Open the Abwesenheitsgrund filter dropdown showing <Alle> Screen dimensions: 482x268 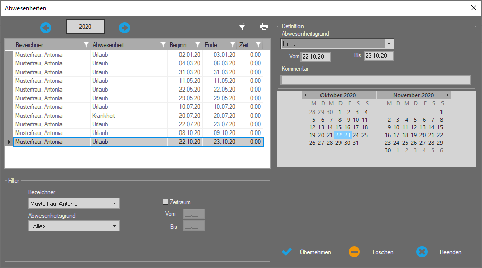pyautogui.click(x=114, y=226)
